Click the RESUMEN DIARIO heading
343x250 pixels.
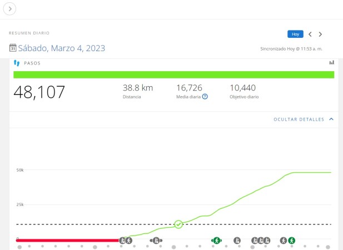pos(29,33)
